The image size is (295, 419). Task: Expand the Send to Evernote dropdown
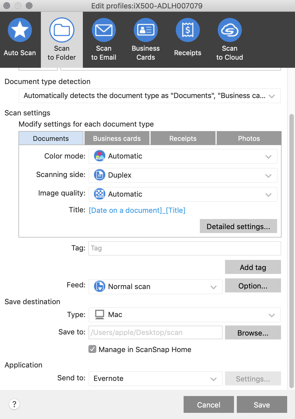(x=156, y=379)
